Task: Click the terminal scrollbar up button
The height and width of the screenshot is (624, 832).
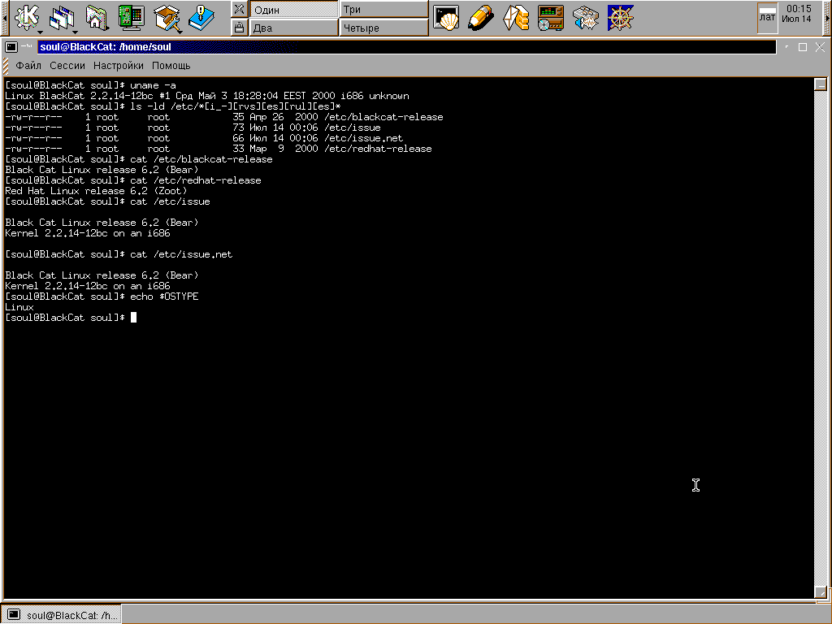Action: coord(821,84)
